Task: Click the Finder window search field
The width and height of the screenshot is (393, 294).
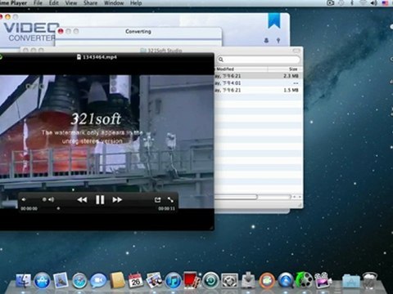Action: pyautogui.click(x=259, y=60)
